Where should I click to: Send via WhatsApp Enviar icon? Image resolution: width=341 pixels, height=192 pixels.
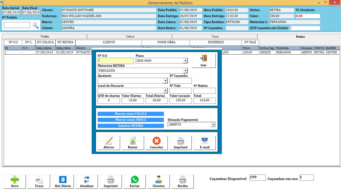pyautogui.click(x=135, y=180)
